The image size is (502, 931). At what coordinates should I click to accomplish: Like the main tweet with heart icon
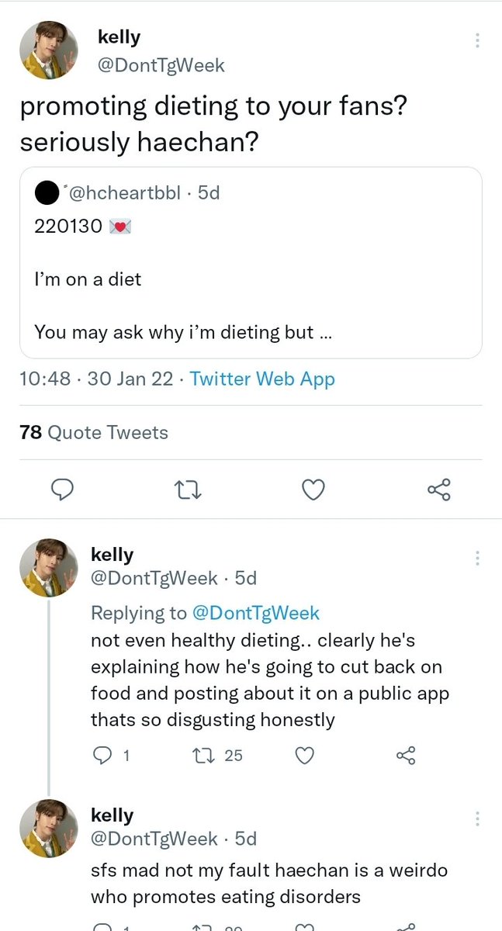point(313,490)
